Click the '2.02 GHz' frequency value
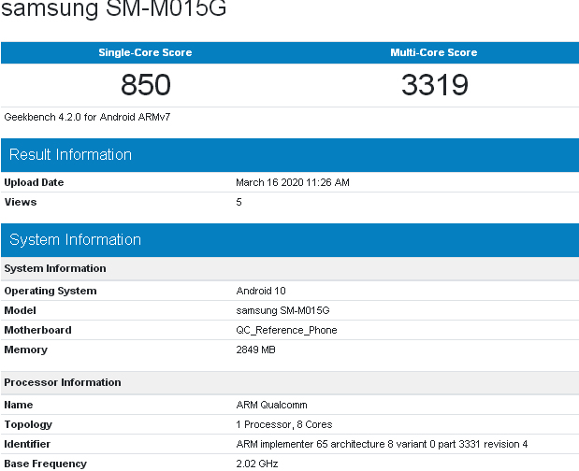 click(256, 464)
